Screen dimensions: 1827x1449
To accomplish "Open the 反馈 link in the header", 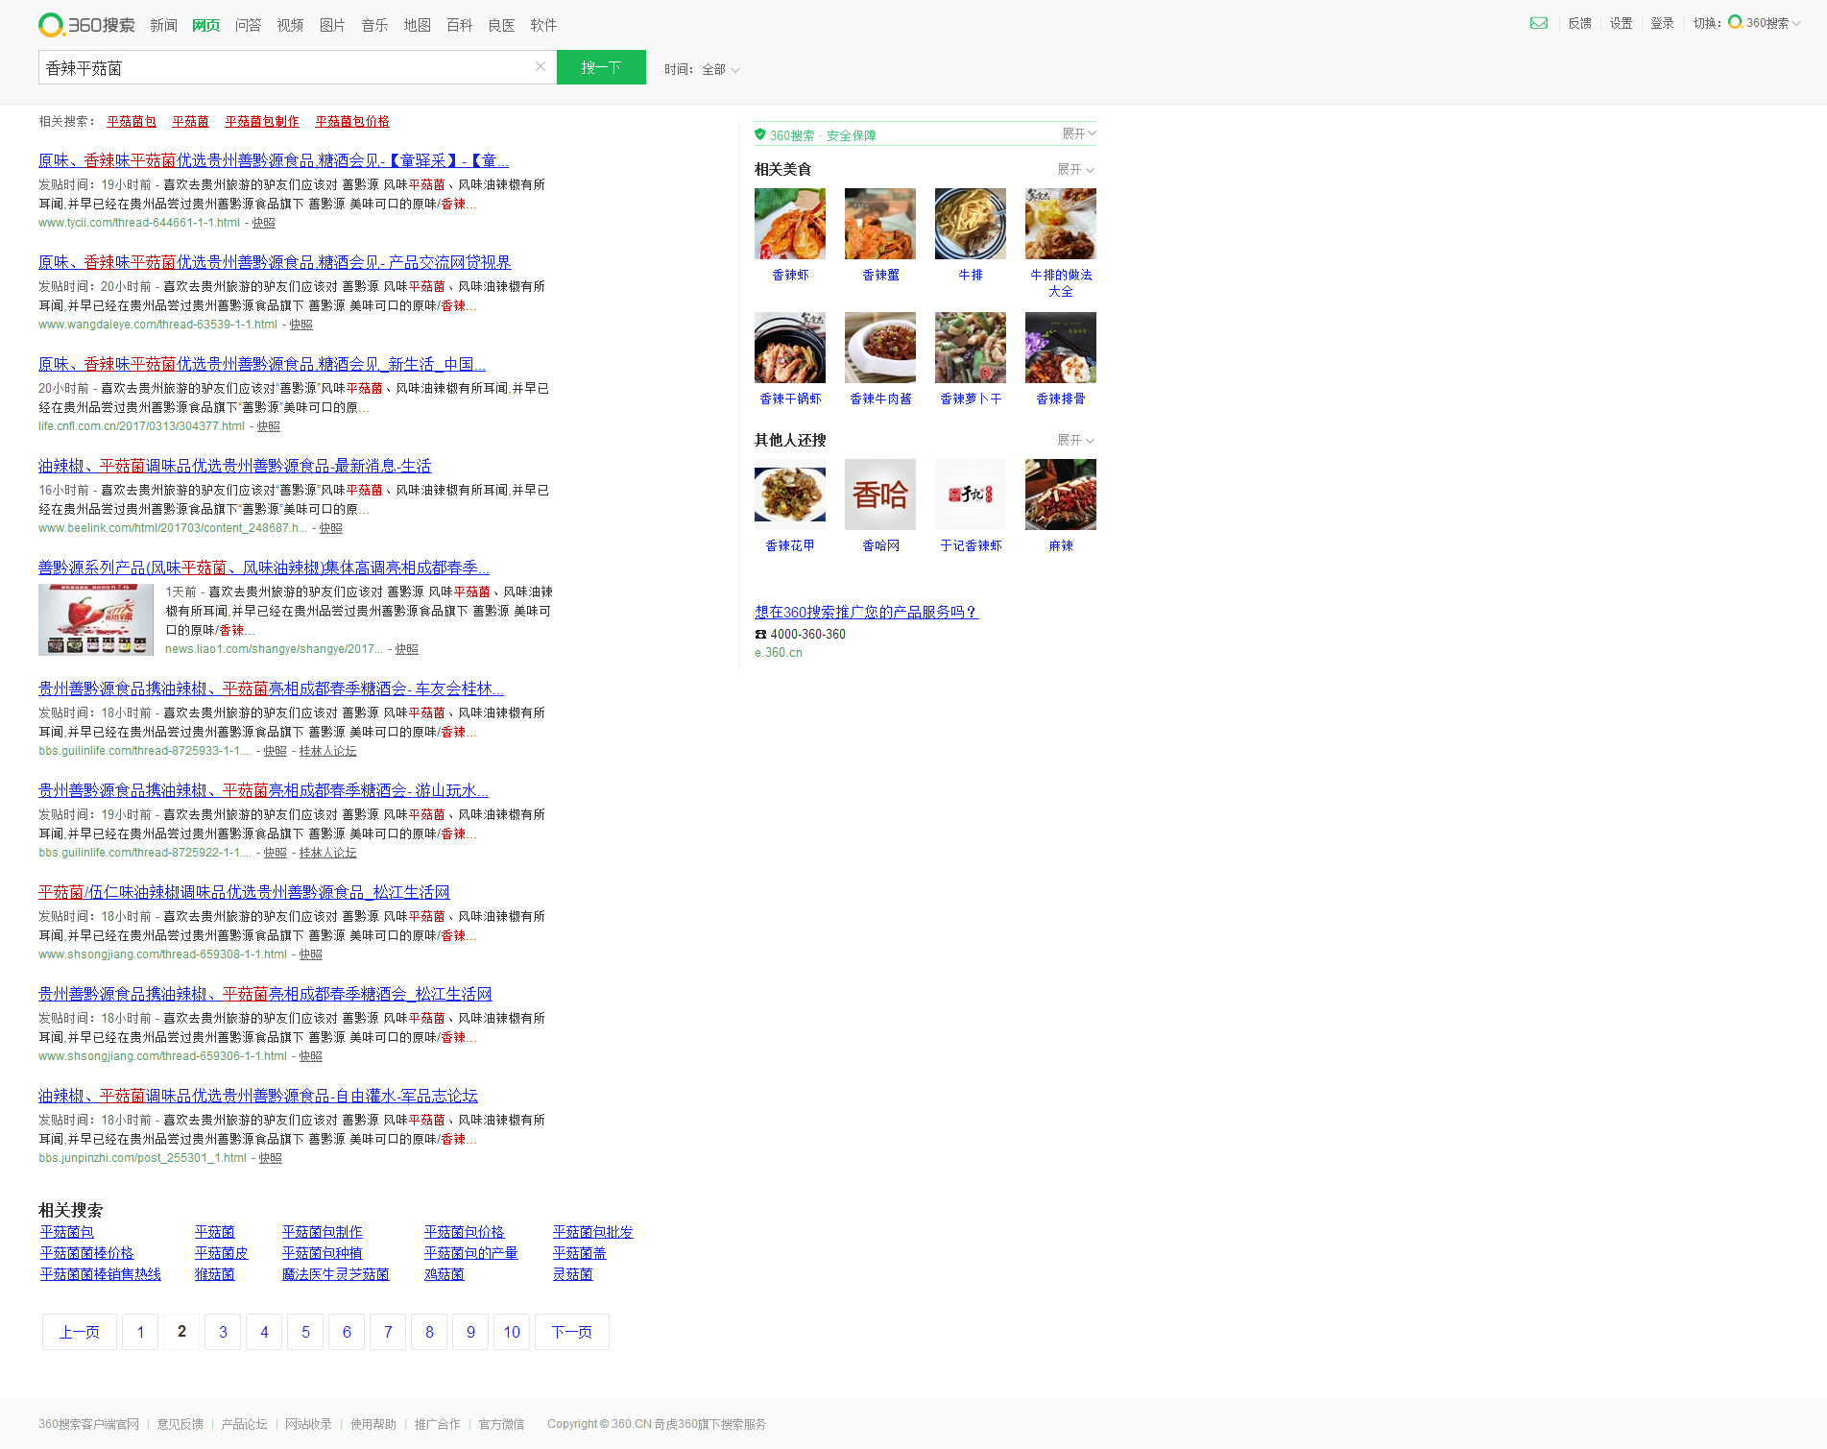I will 1579,23.
